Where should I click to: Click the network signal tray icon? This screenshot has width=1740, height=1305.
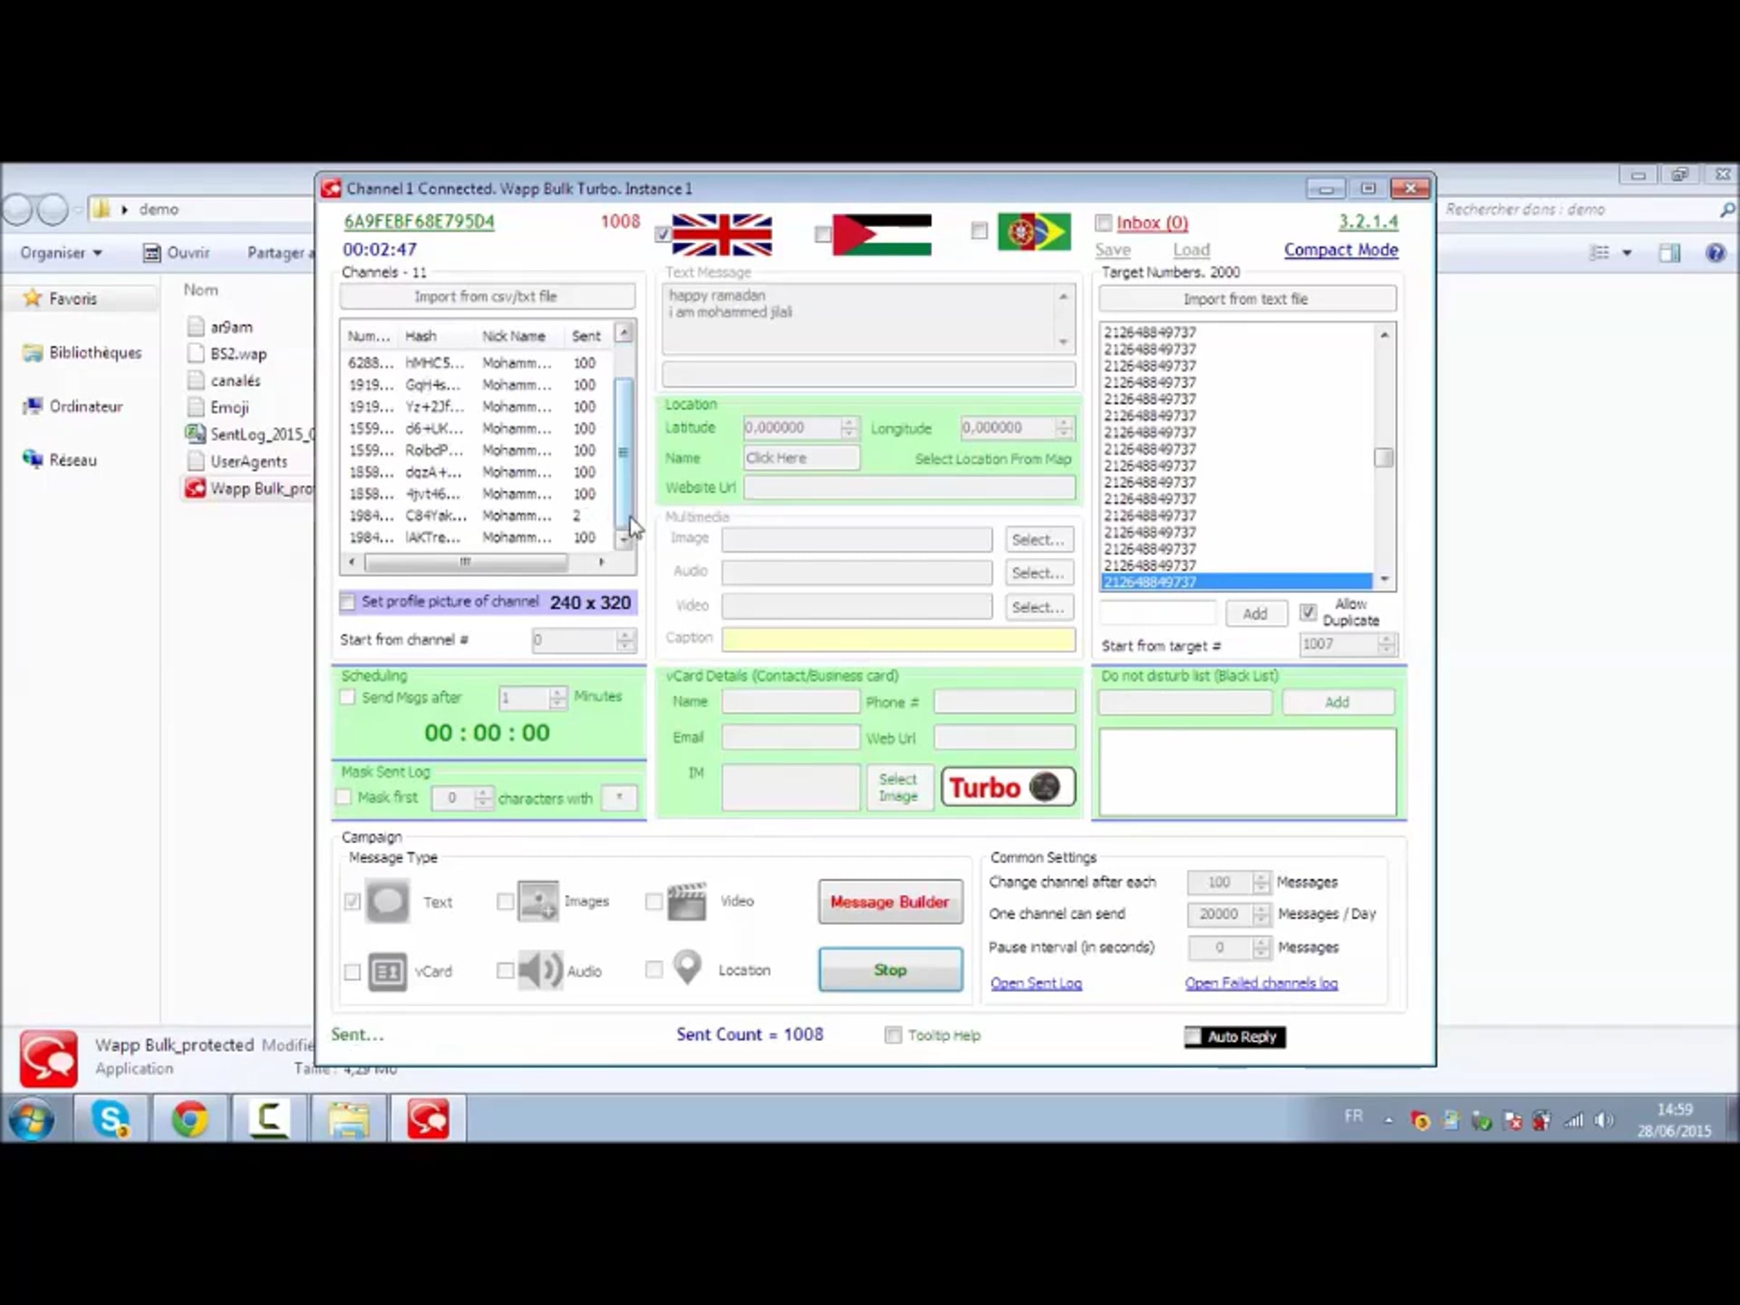point(1573,1120)
